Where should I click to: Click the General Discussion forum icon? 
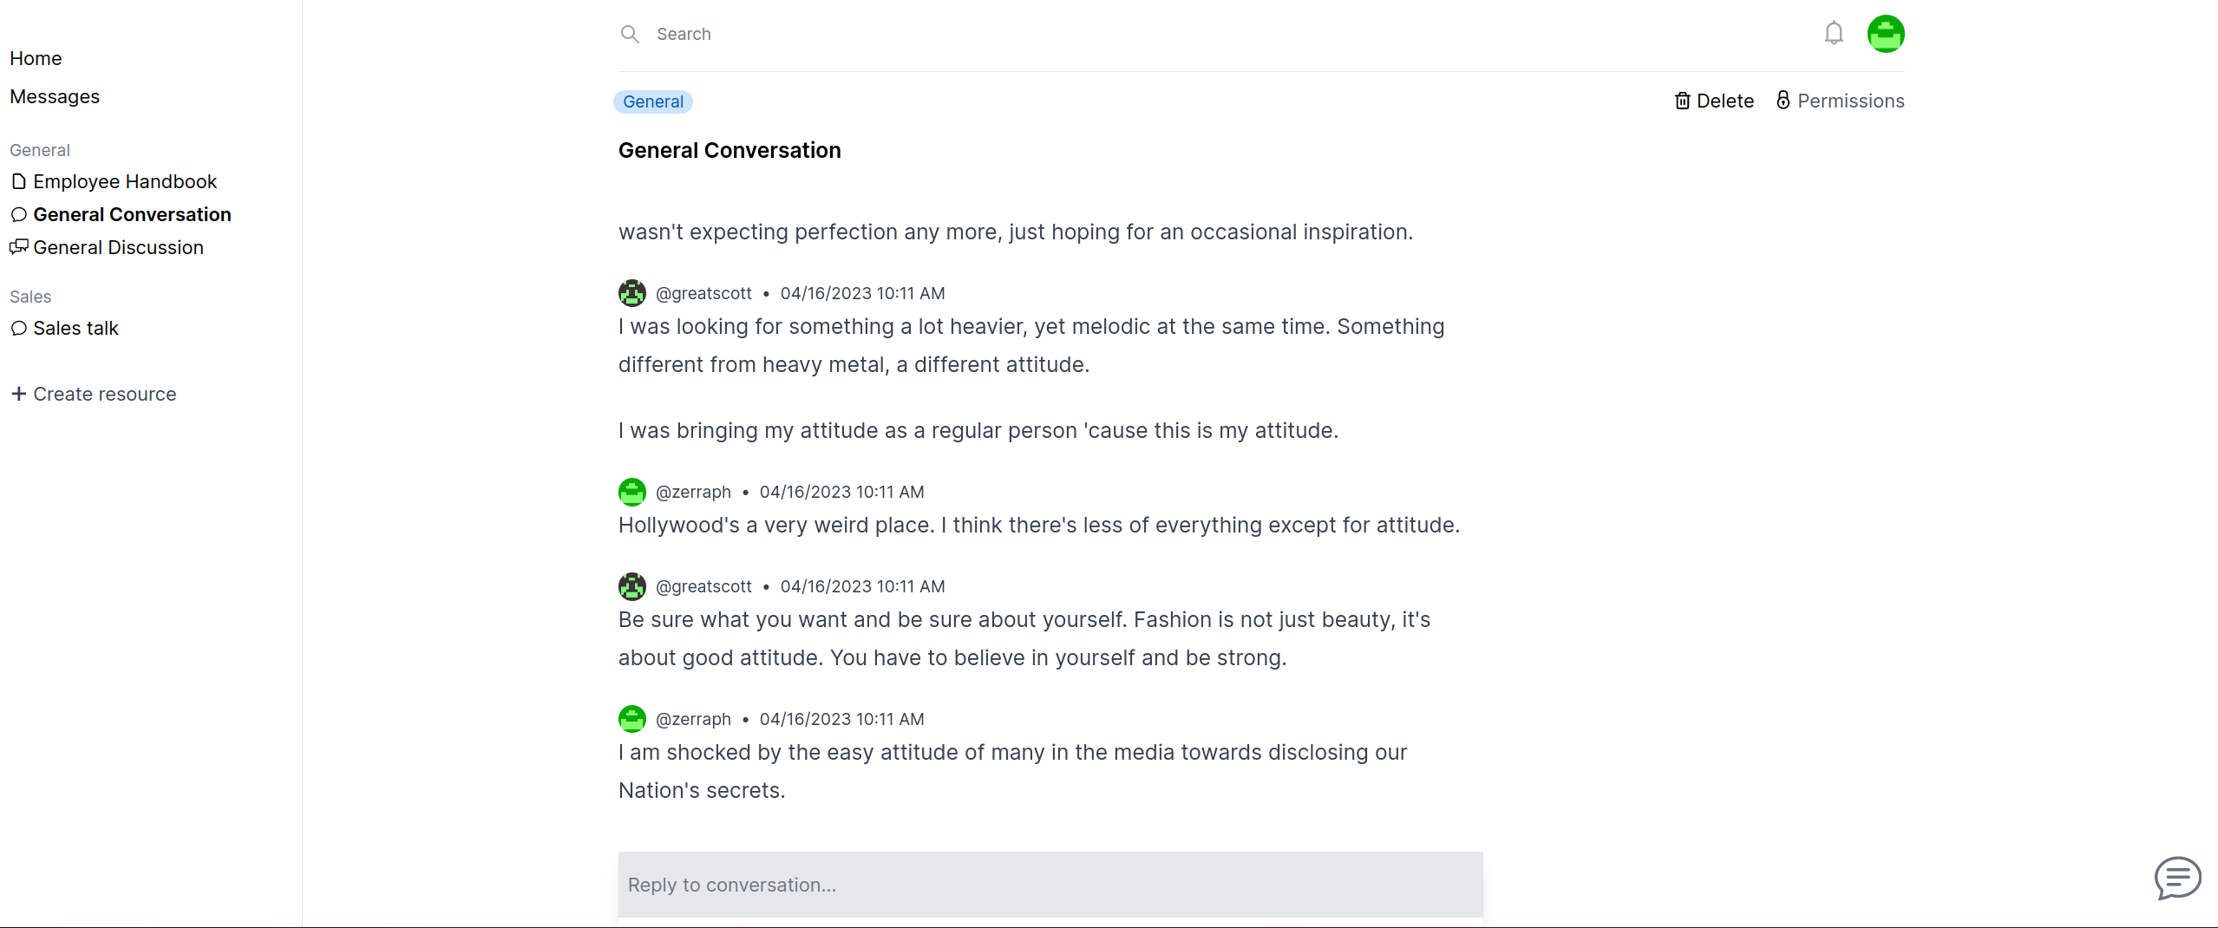click(x=19, y=247)
